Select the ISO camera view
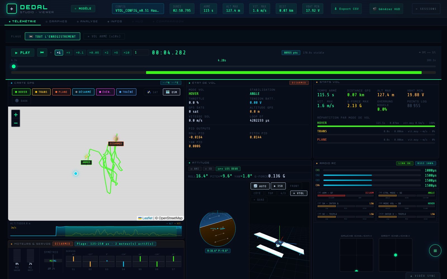 (278, 186)
